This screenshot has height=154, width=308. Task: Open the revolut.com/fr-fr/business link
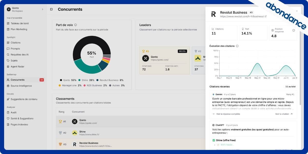coord(242,16)
